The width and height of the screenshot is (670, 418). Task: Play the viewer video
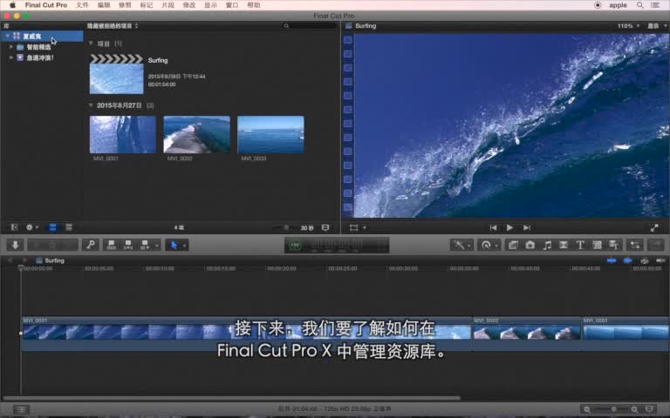(x=509, y=228)
